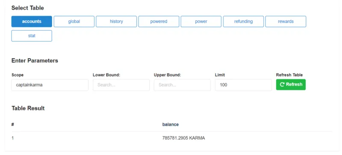
Task: Click the Scope label
Action: pos(18,75)
